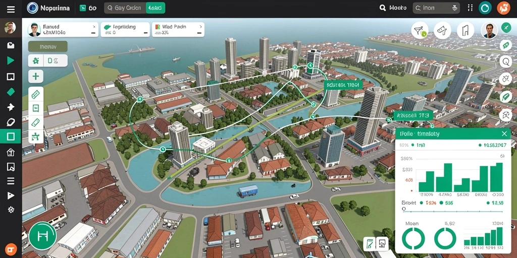The height and width of the screenshot is (258, 517).
Task: Click the home building icon in sidebar
Action: 11,152
